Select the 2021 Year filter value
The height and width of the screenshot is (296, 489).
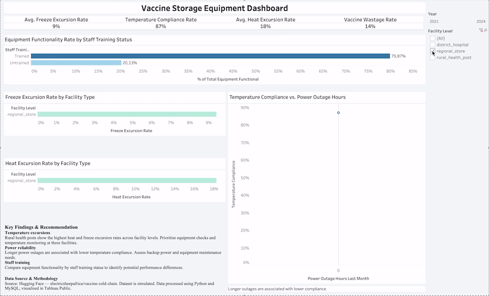[x=434, y=21]
